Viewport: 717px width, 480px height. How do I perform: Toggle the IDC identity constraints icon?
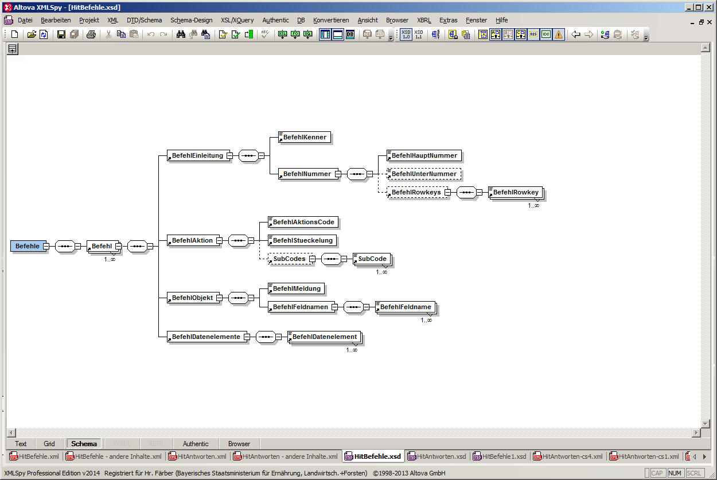click(x=546, y=34)
